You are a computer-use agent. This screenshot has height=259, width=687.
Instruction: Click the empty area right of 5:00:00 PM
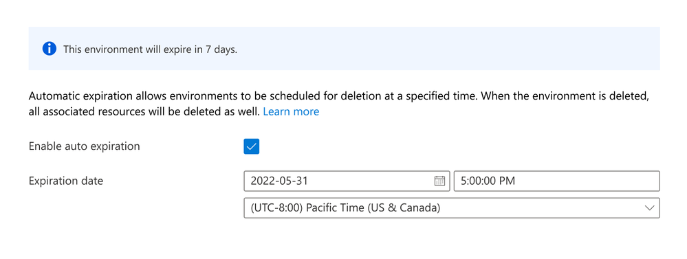587,181
